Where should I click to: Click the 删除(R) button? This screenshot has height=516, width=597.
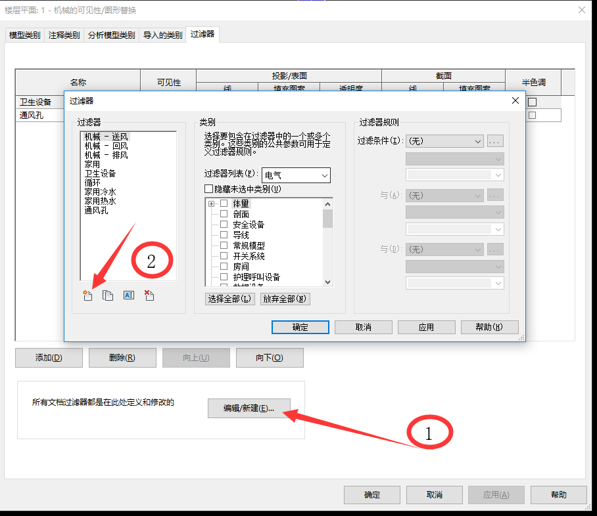122,357
